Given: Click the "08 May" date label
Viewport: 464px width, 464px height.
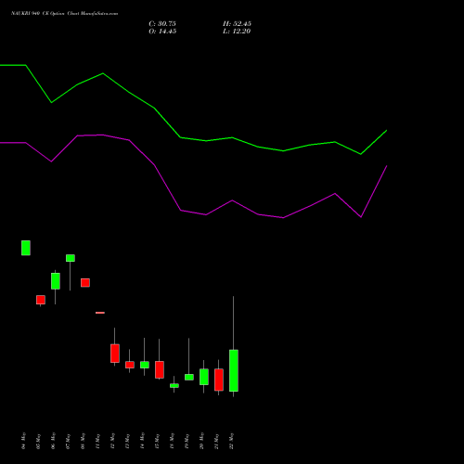Looking at the screenshot, I should [84, 441].
